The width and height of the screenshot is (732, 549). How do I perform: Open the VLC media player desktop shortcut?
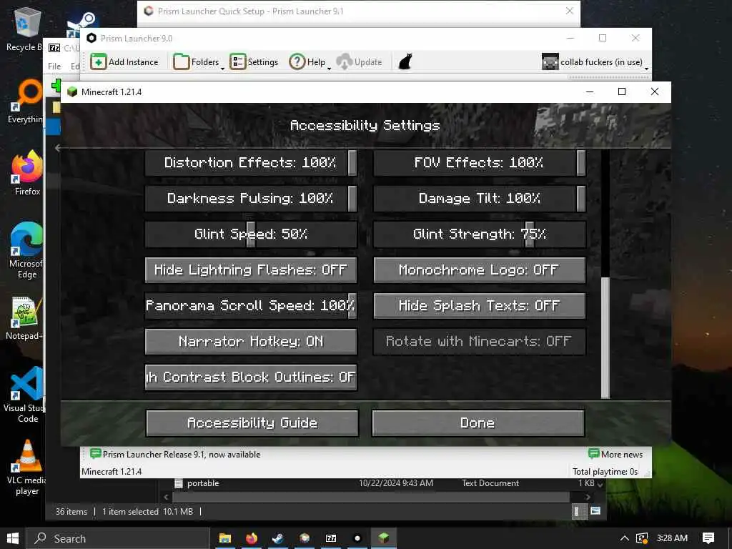[x=27, y=467]
